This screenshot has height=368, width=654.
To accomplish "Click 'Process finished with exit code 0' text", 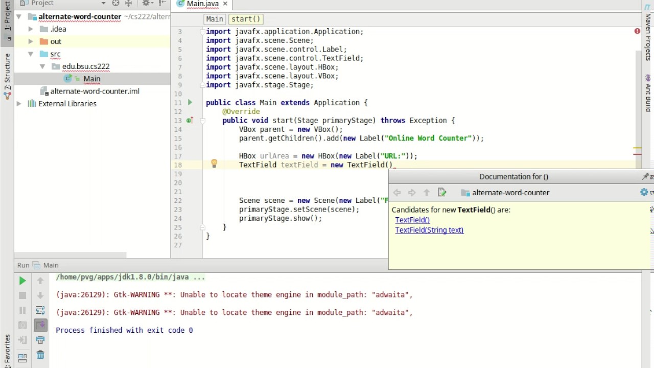I will pos(124,330).
